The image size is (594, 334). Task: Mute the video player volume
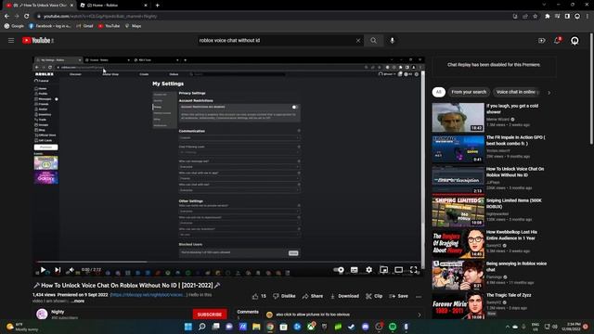71,270
